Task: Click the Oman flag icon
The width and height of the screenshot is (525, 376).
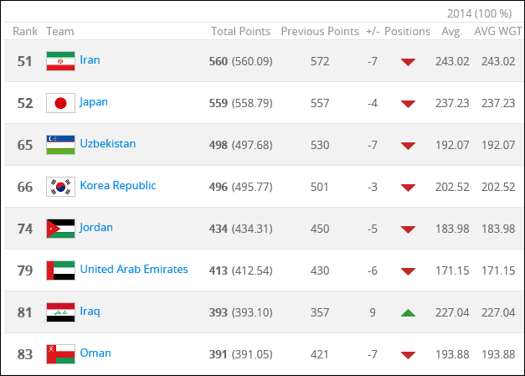Action: pos(60,354)
